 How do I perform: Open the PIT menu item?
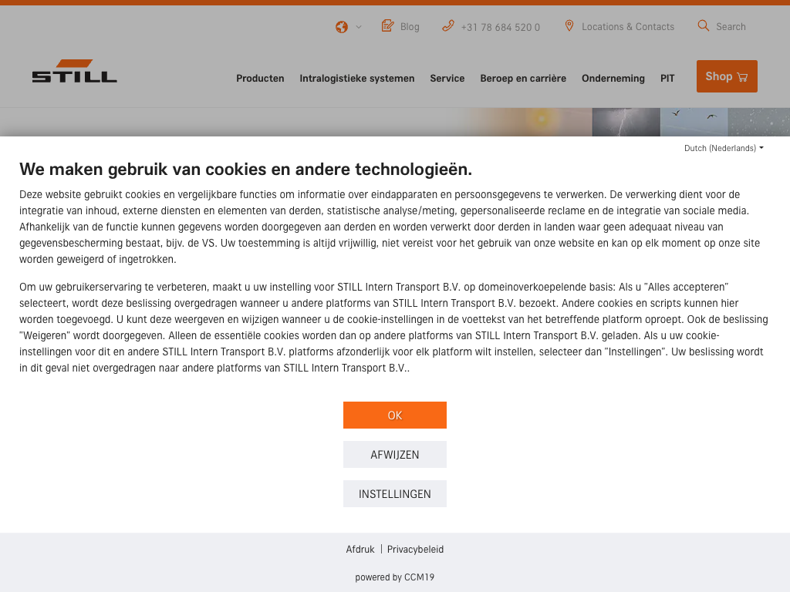click(667, 78)
